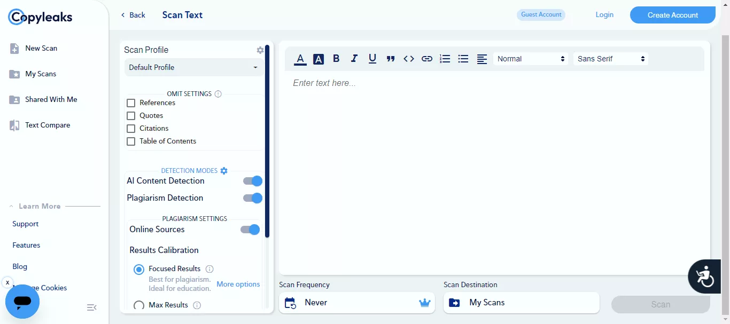Click the Create Account button
The width and height of the screenshot is (730, 324).
[x=672, y=15]
